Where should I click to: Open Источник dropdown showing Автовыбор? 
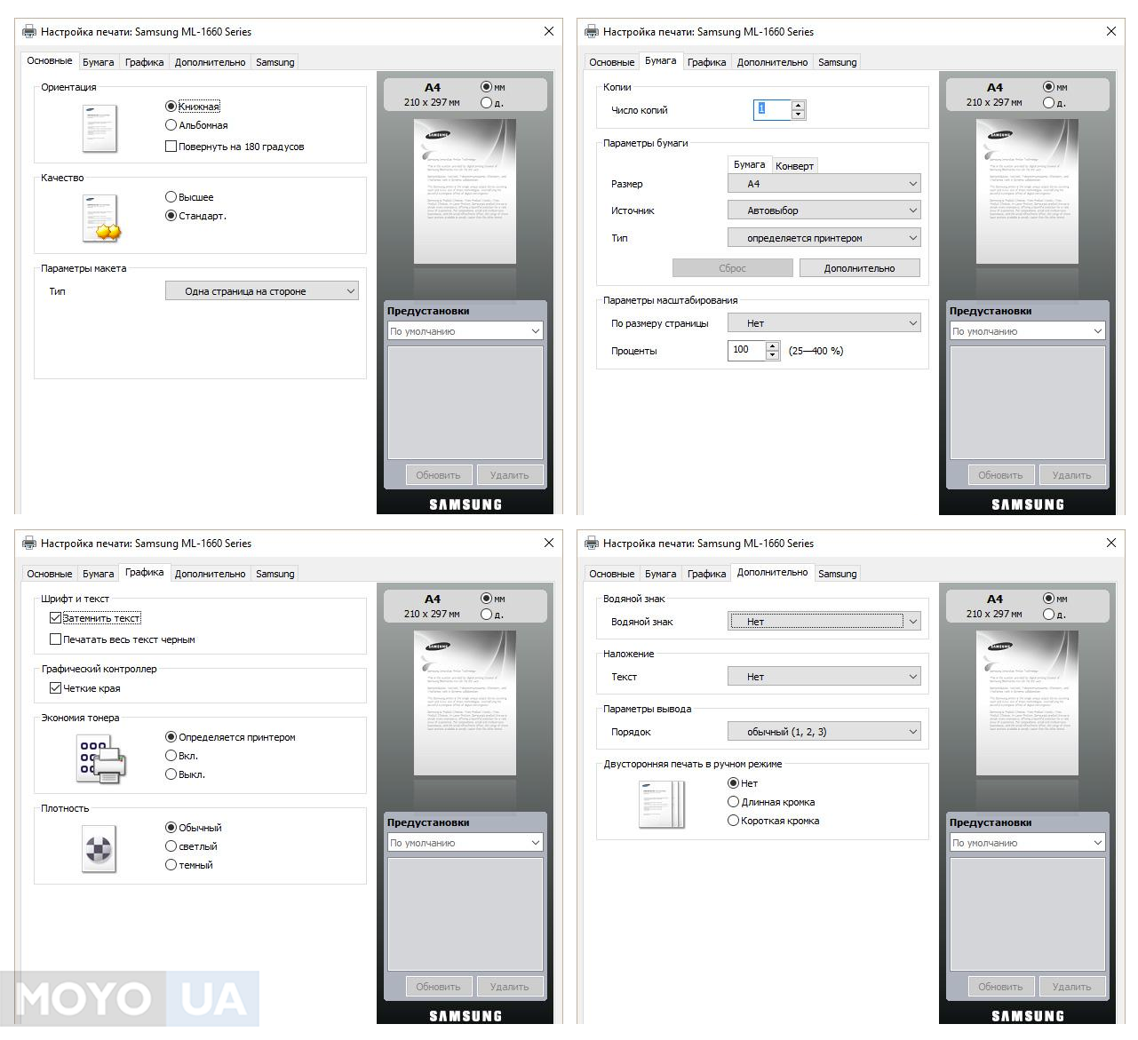(x=824, y=210)
